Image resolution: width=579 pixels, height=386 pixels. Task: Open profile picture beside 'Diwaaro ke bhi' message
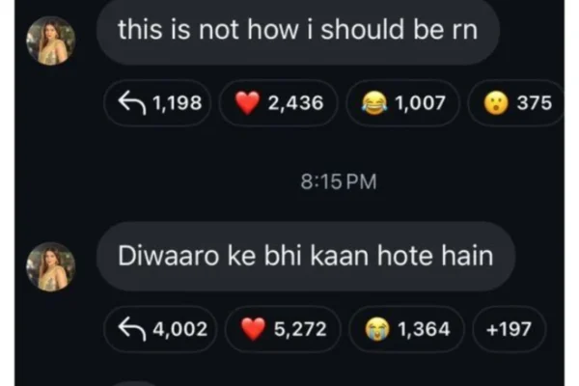(x=50, y=266)
